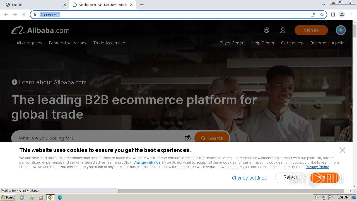Click the network tray icon
The height and width of the screenshot is (201, 357).
(x=324, y=197)
